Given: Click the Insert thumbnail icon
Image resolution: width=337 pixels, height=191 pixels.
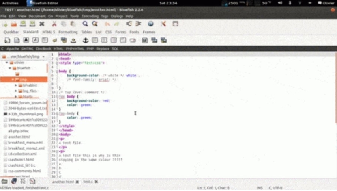Looking at the screenshot, I should [x=154, y=40].
